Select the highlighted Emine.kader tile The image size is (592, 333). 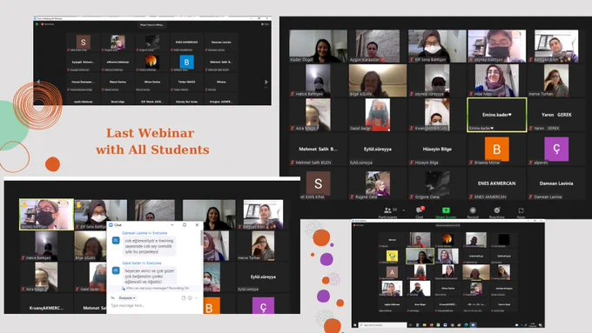coord(497,115)
